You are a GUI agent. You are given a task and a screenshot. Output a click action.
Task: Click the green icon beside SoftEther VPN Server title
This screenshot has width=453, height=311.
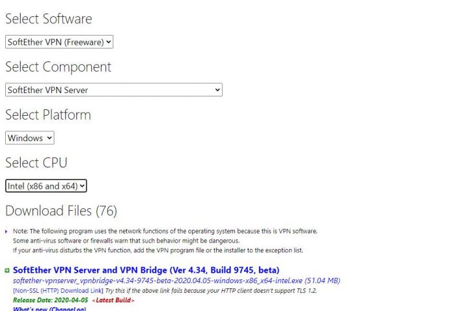pos(7,270)
